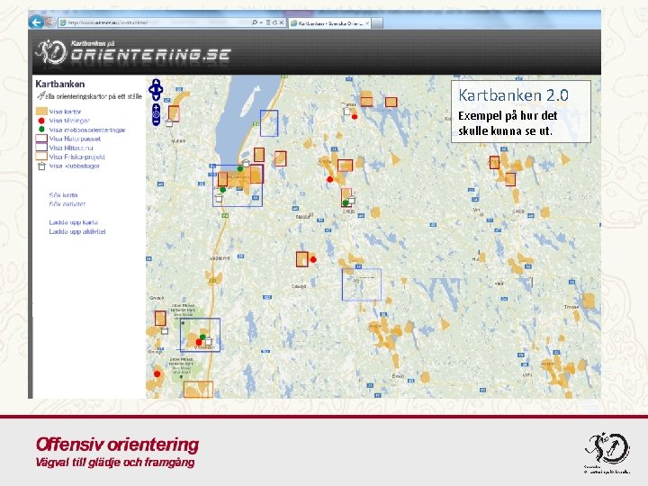Toggle the compatibility view icon in address bar
This screenshot has width=648, height=486.
[268, 22]
